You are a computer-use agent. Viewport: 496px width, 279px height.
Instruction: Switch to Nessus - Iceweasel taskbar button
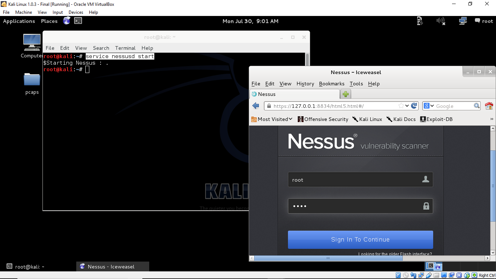coord(113,266)
